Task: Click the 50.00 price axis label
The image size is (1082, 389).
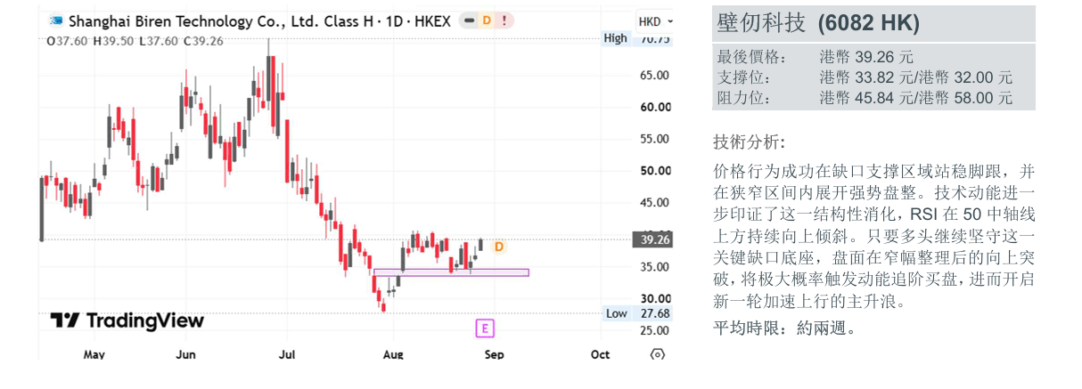Action: (655, 171)
